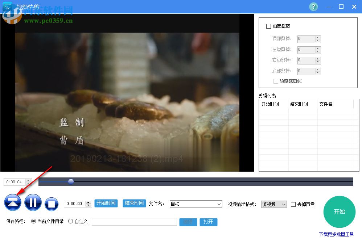The image size is (362, 239).
Task: Open the help dialog from the title bar
Action: pos(313,7)
